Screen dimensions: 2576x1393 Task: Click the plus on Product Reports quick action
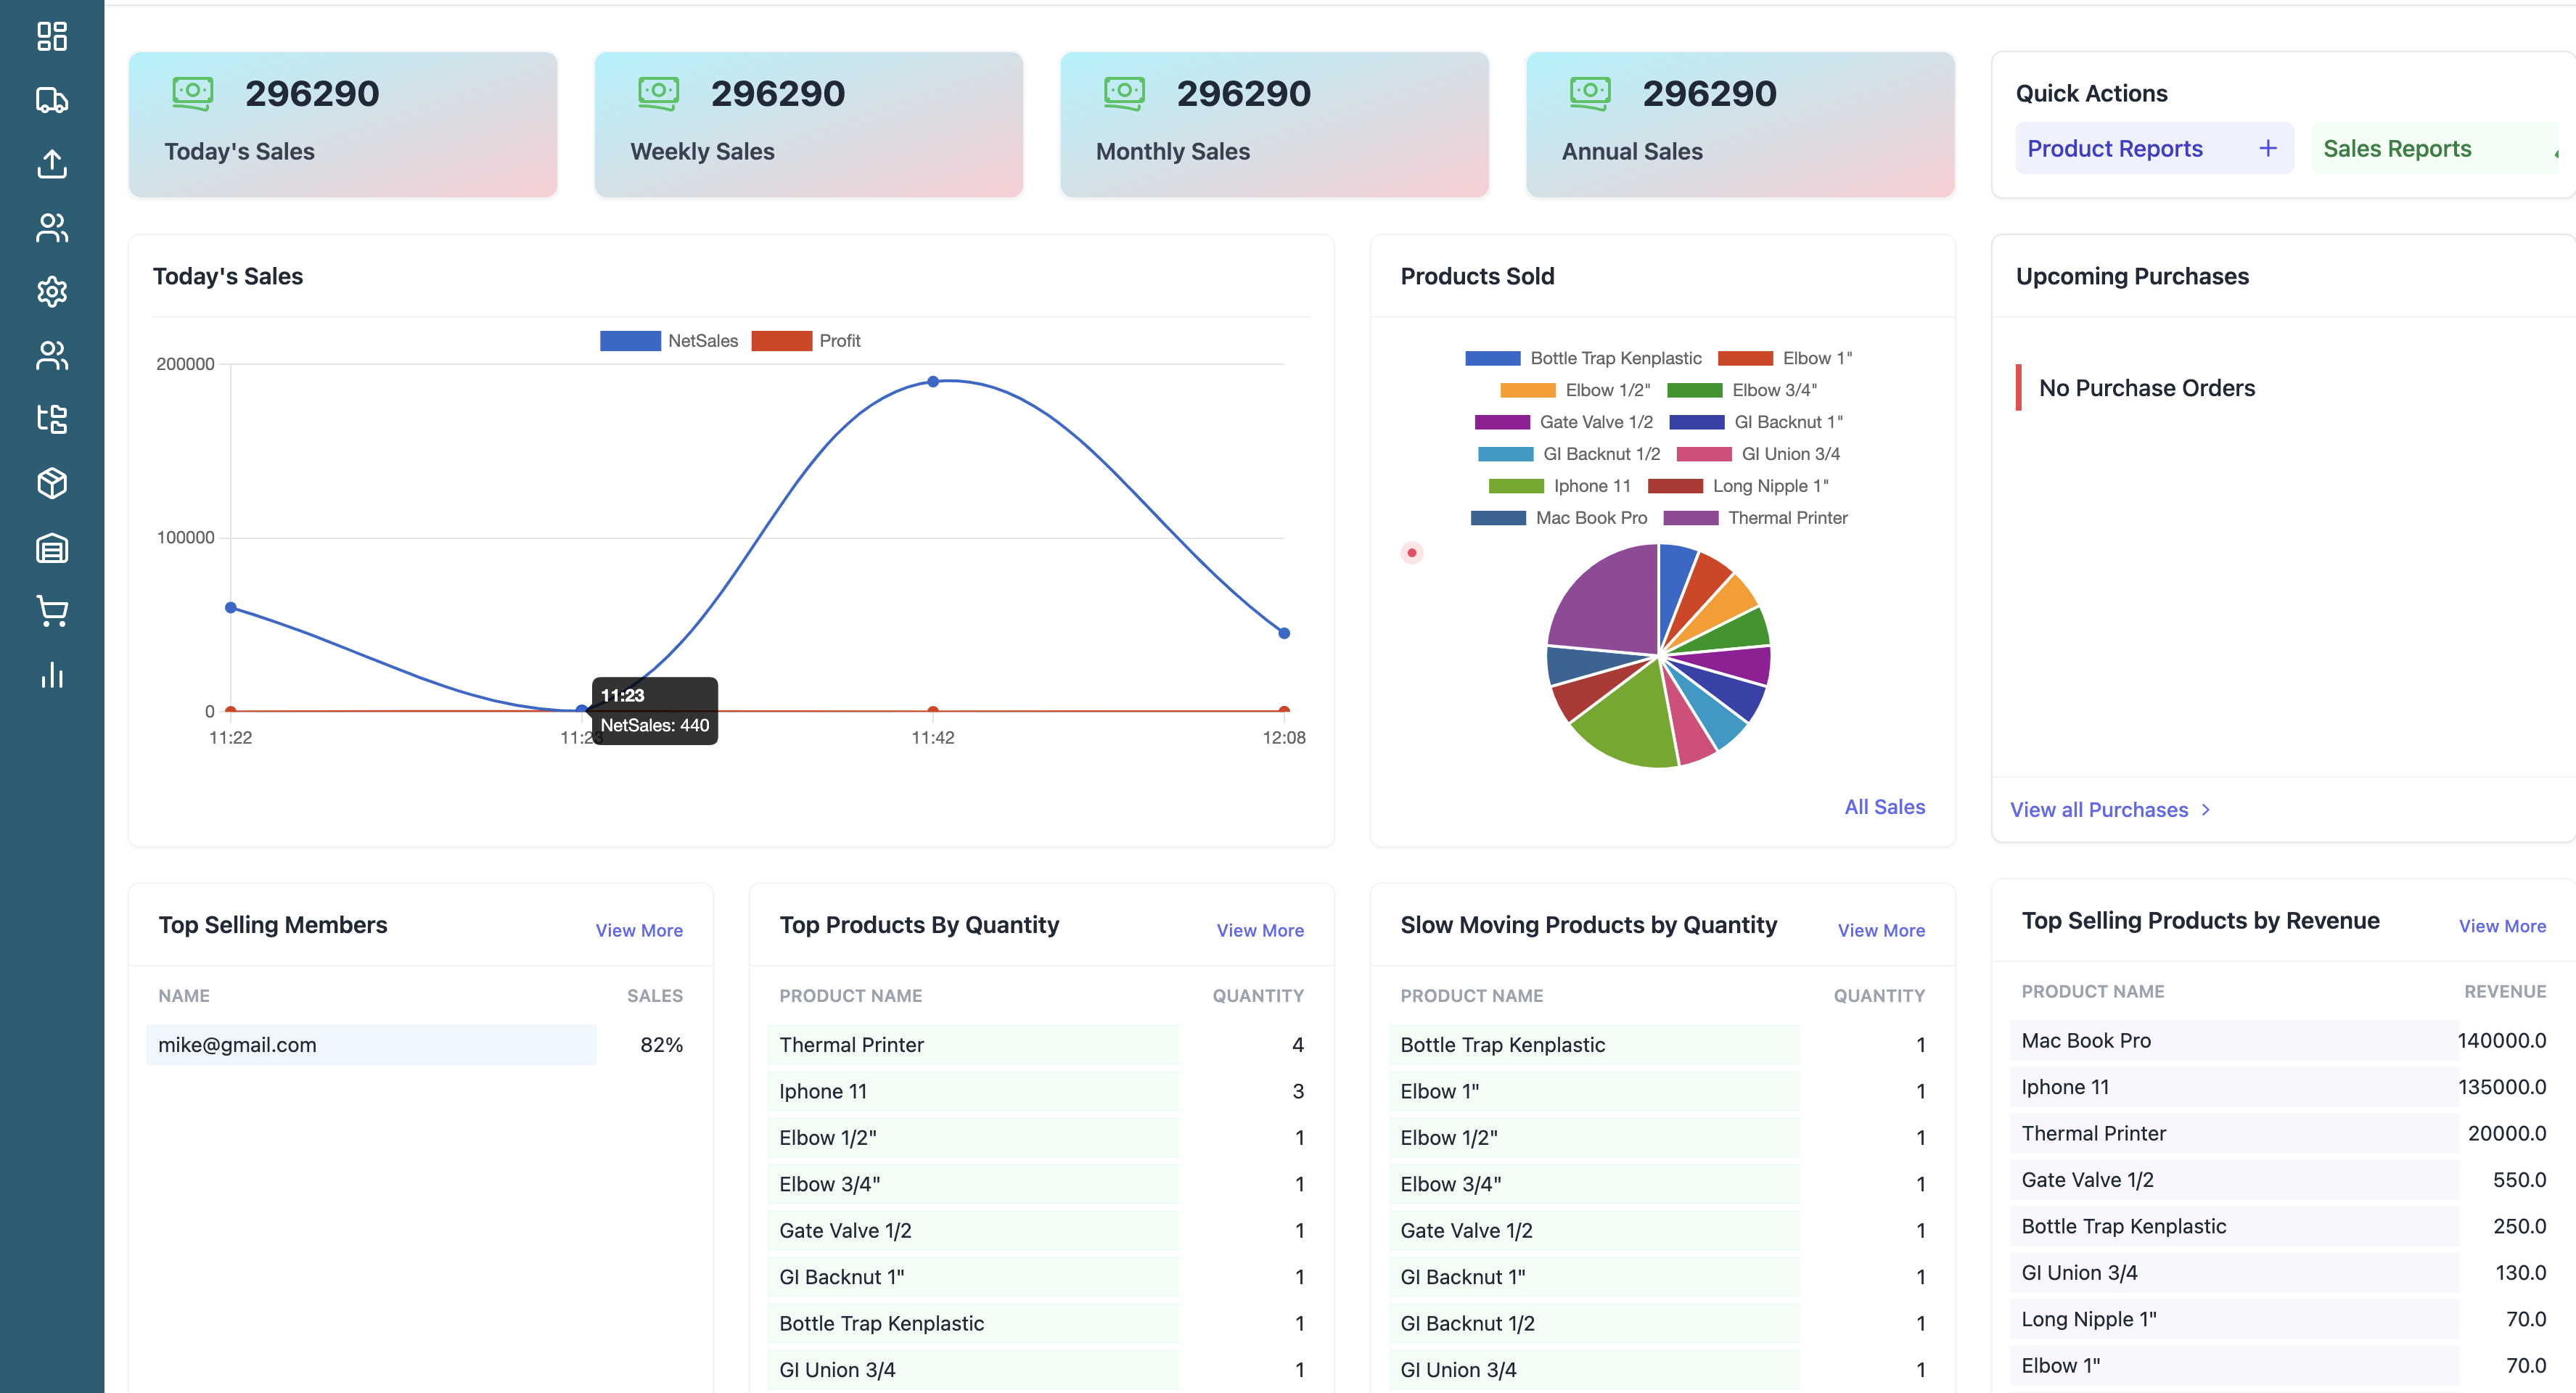click(x=2267, y=147)
